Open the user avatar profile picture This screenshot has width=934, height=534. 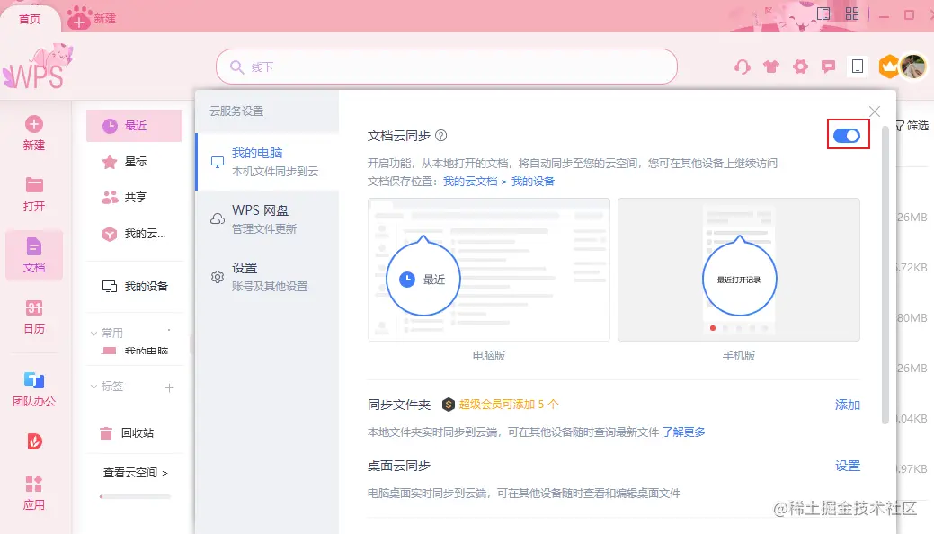pyautogui.click(x=913, y=67)
